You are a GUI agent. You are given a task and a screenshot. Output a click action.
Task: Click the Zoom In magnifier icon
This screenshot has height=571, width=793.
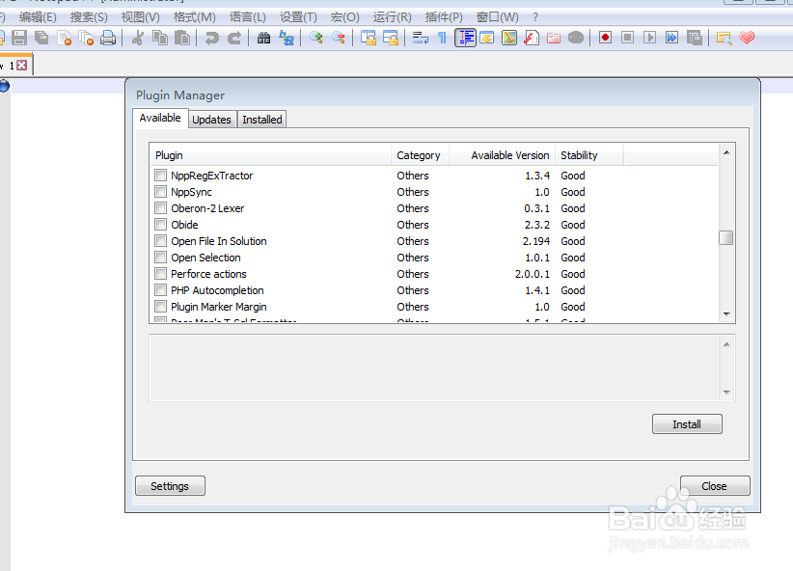pyautogui.click(x=316, y=38)
